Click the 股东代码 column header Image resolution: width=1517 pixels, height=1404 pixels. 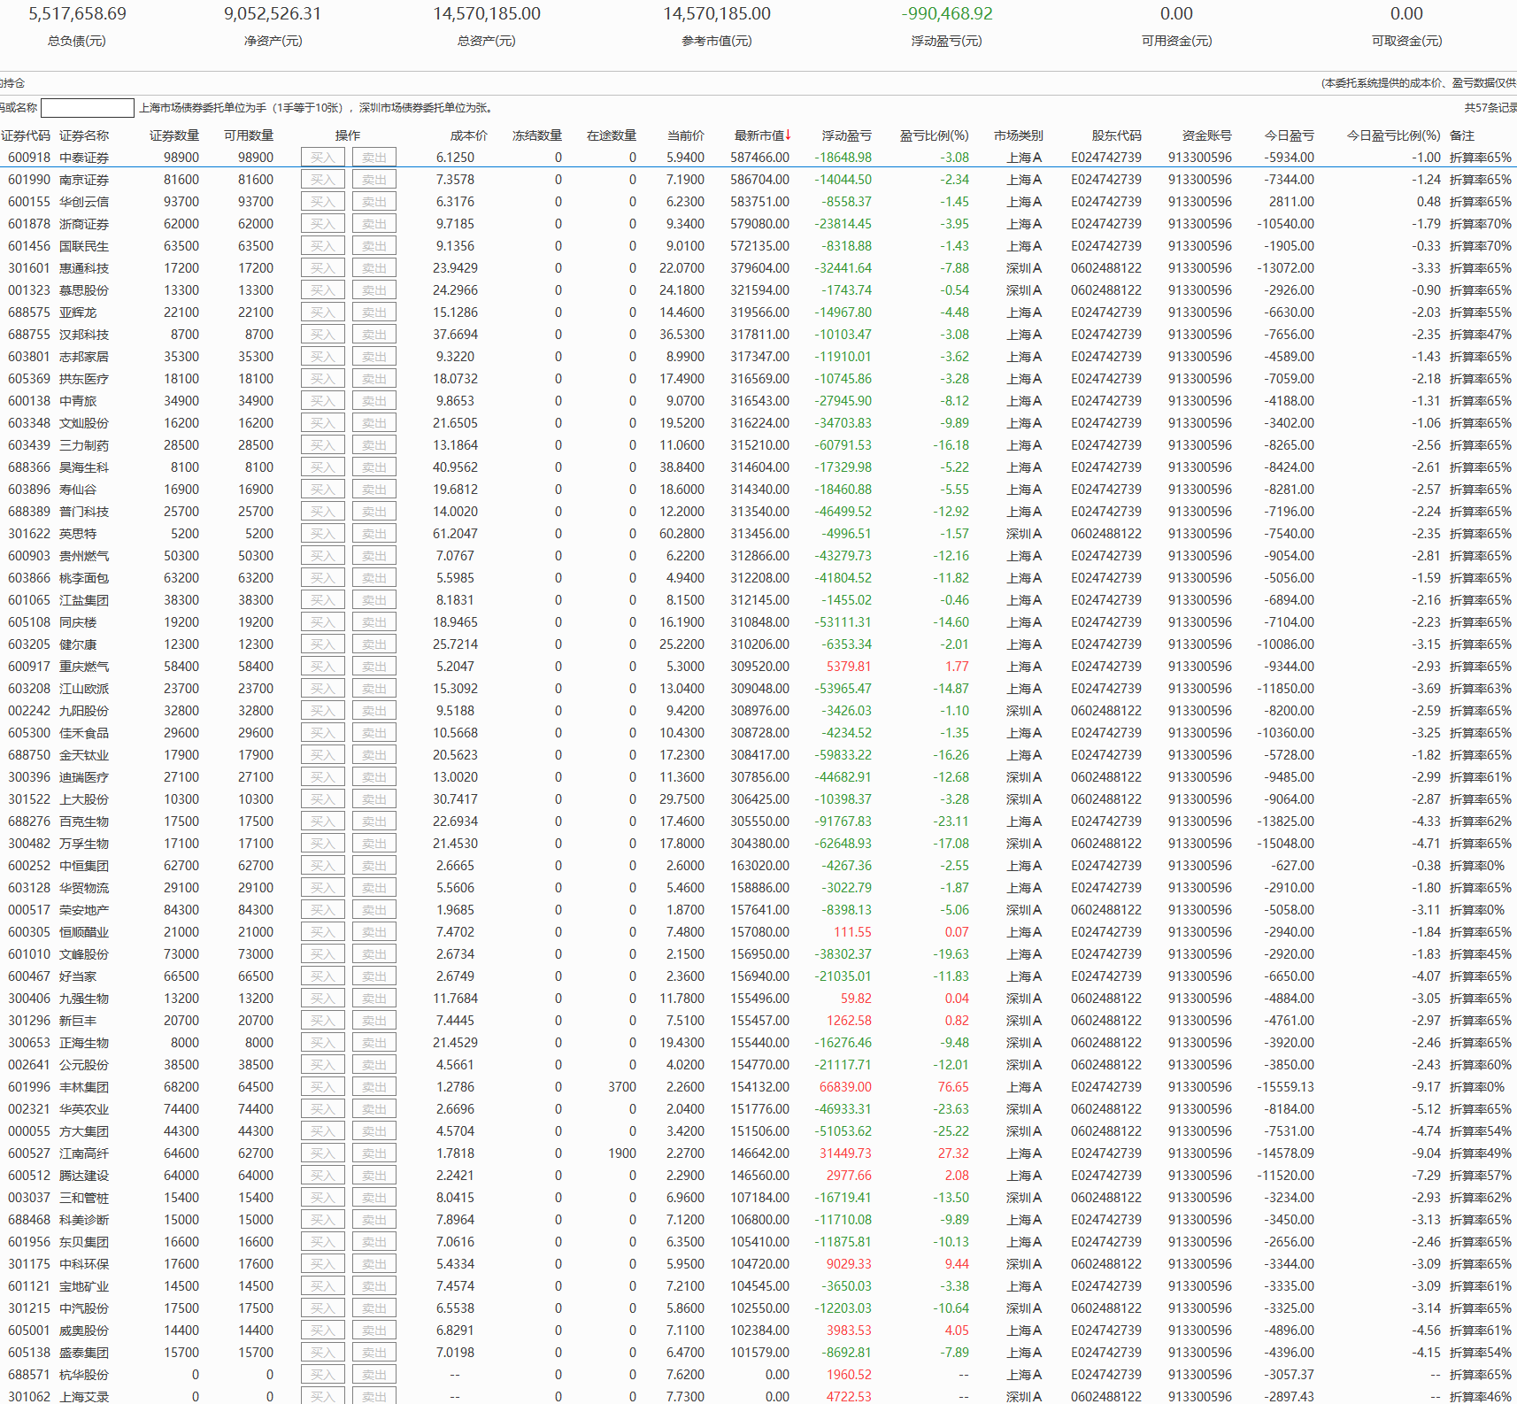point(1117,135)
